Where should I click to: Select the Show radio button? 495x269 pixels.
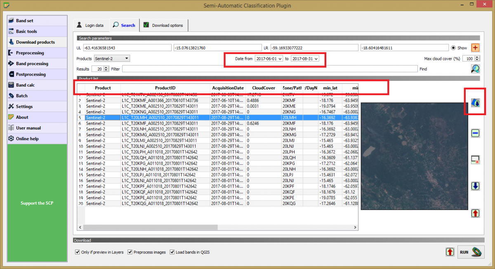pyautogui.click(x=453, y=48)
